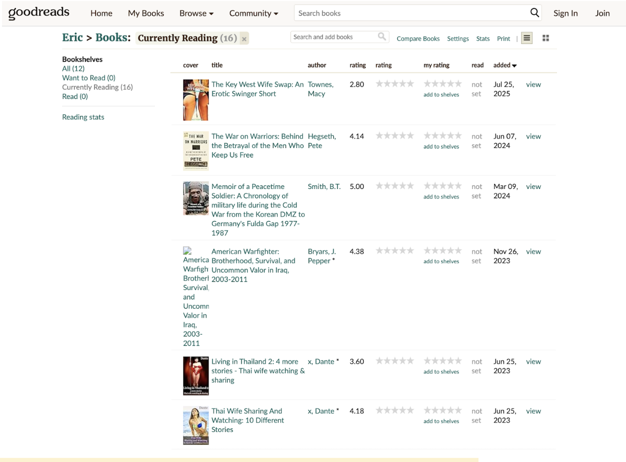Open the Reading stats sidebar link
Image resolution: width=626 pixels, height=462 pixels.
pyautogui.click(x=83, y=117)
